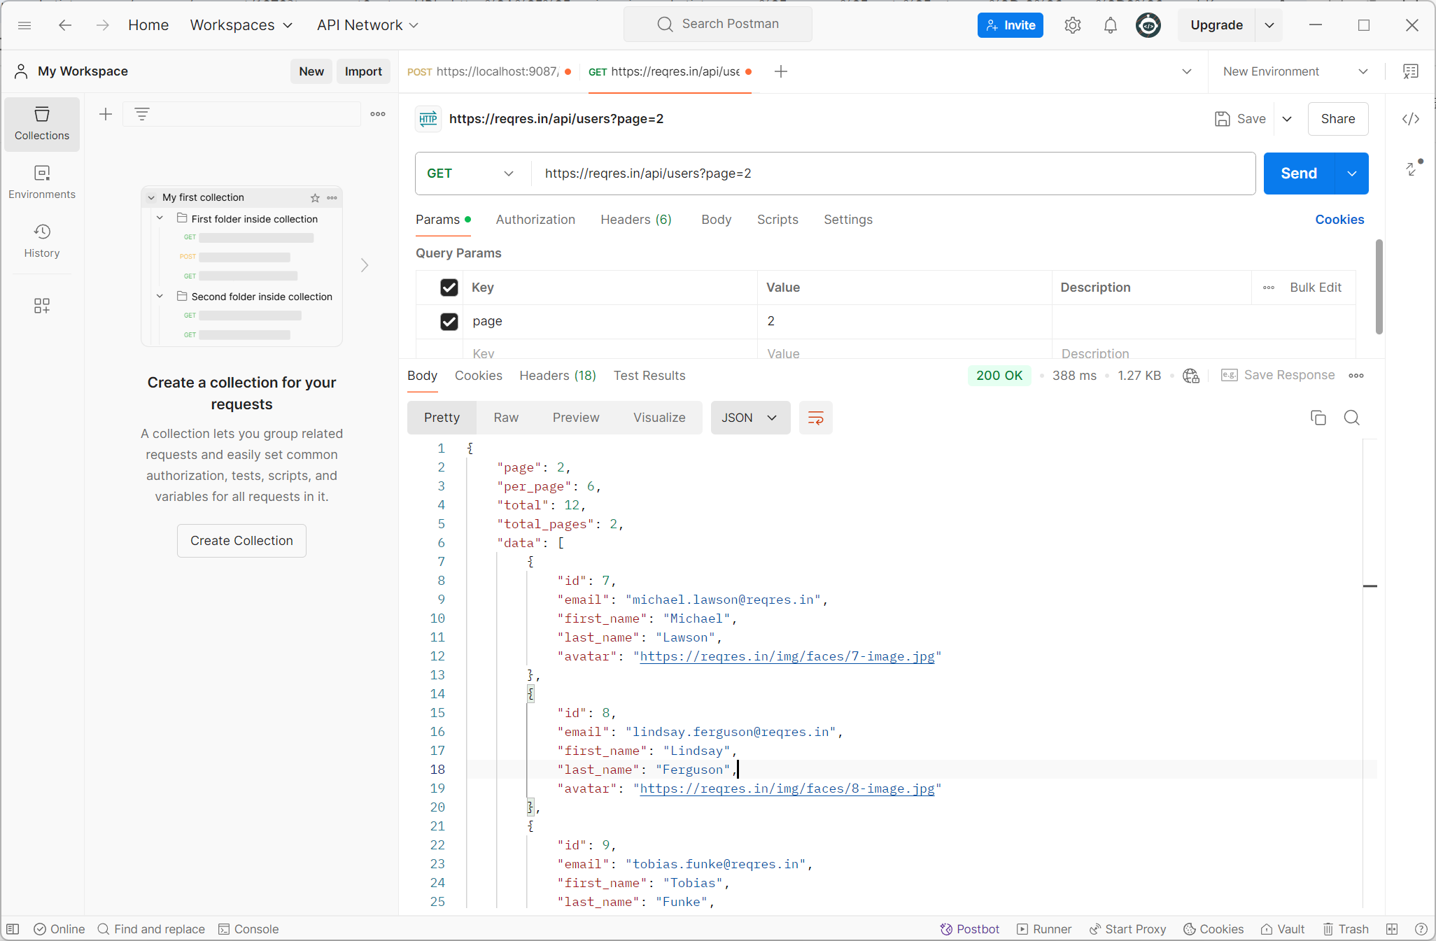
Task: Click the params section vertical scrollbar
Action: (1379, 287)
